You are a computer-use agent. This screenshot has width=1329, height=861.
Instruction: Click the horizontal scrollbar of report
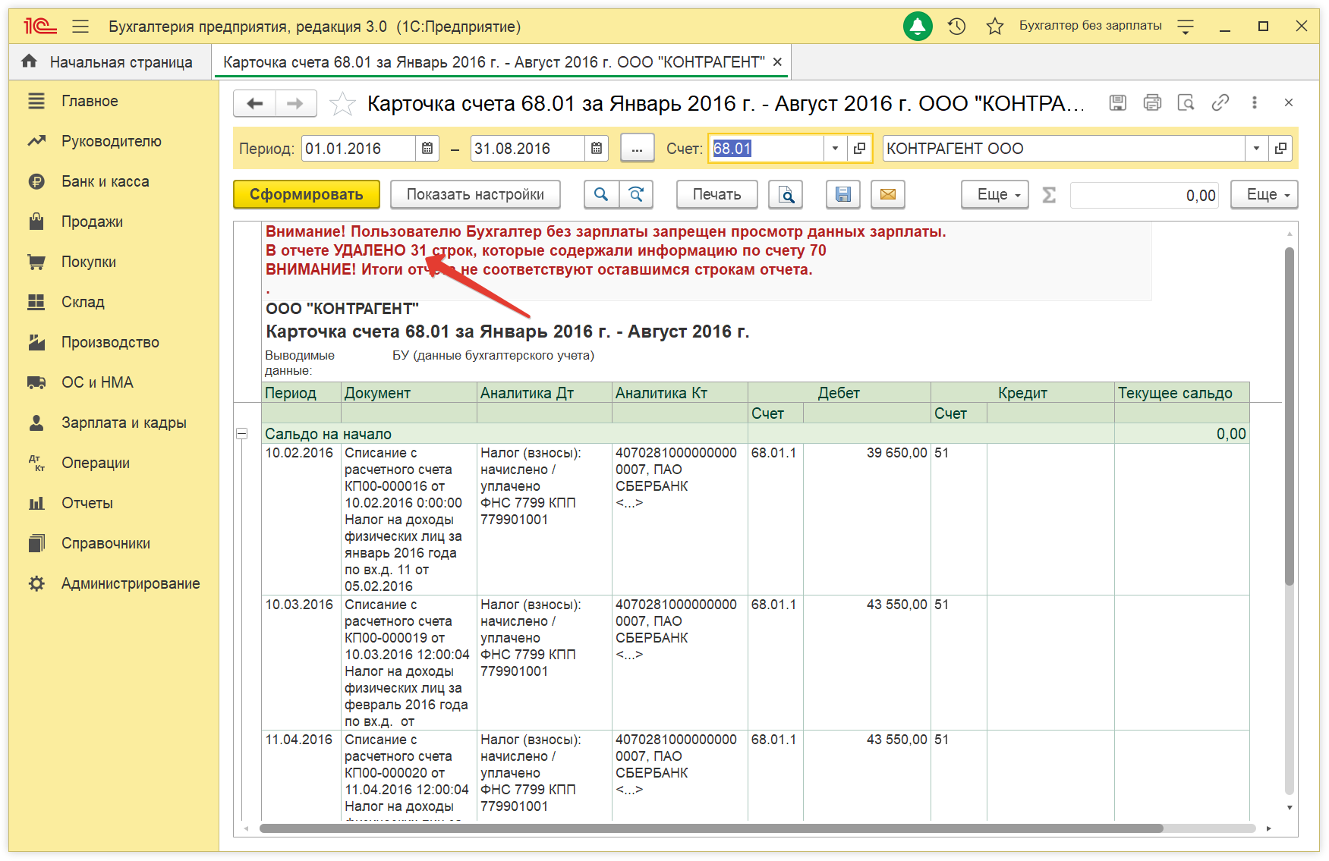711,828
